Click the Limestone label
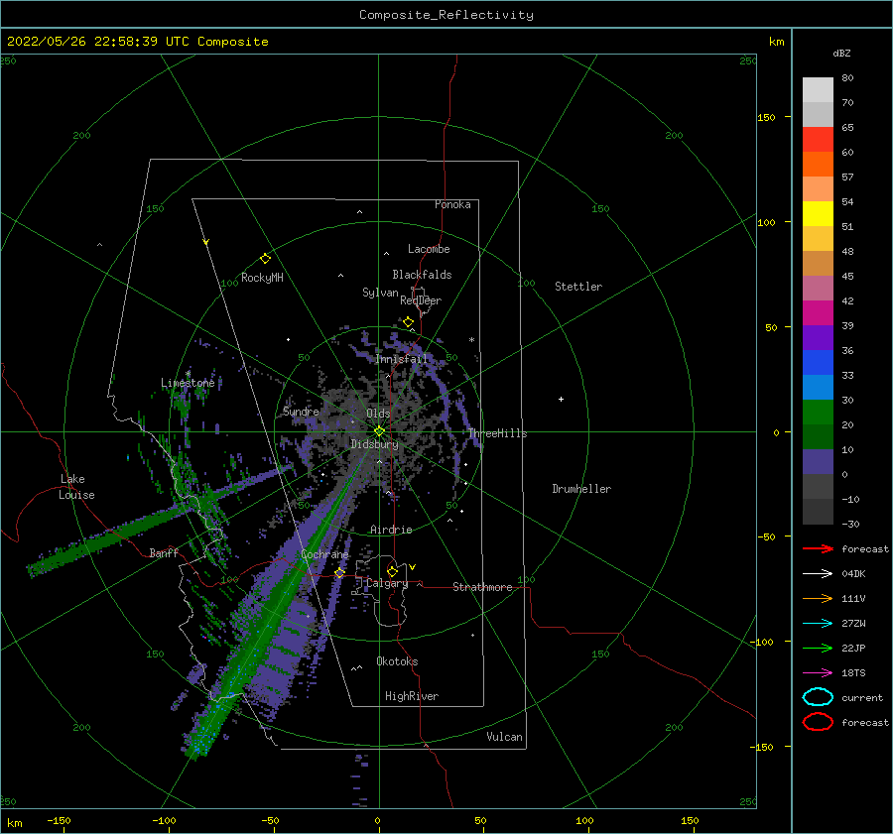893x834 pixels. [x=188, y=383]
